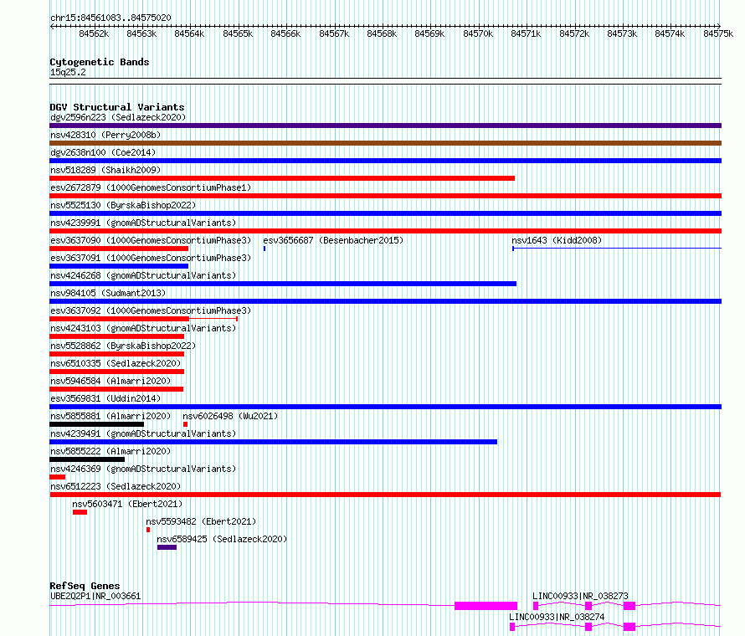The image size is (745, 636).
Task: Click the esv3569831 (Uddin2014) variant label
Action: (105, 398)
